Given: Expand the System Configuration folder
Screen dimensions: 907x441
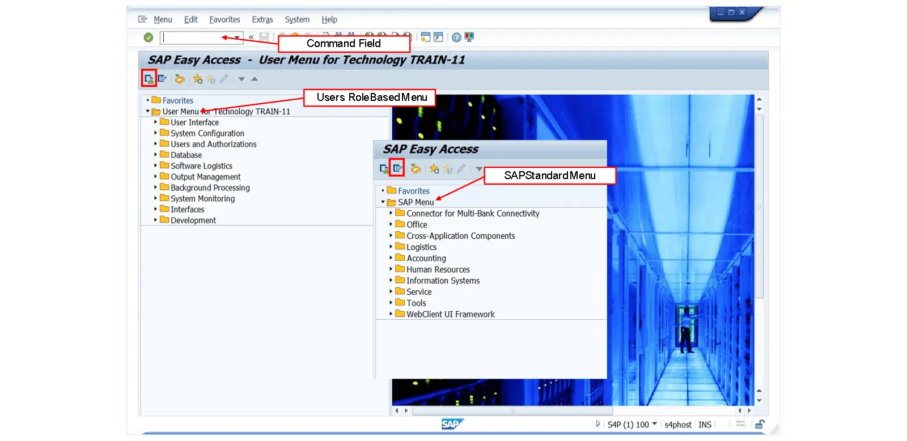Looking at the screenshot, I should coord(156,133).
